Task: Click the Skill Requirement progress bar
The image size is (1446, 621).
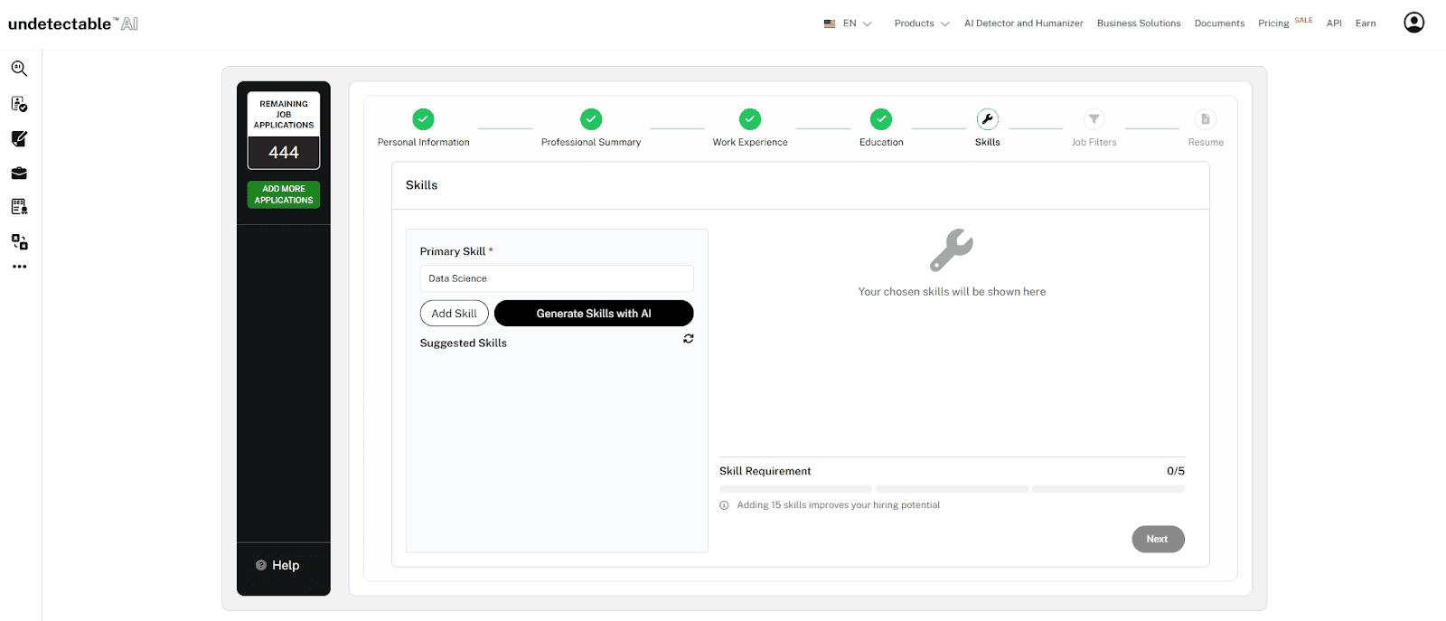Action: pyautogui.click(x=952, y=489)
